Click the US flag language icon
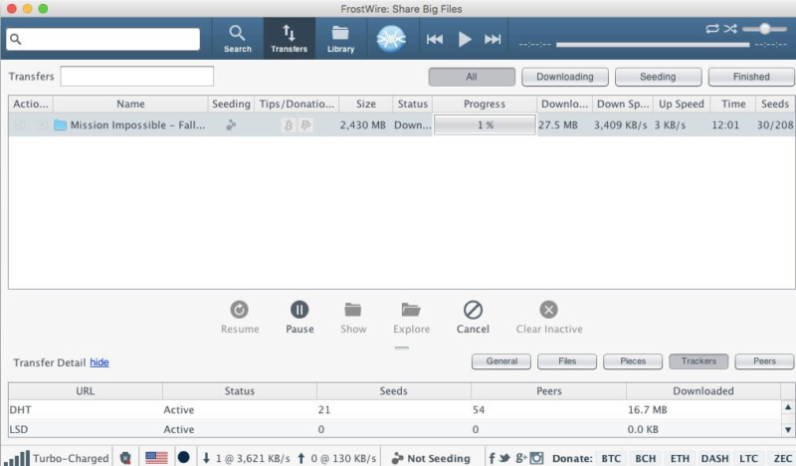Viewport: 796px width, 466px height. [156, 458]
